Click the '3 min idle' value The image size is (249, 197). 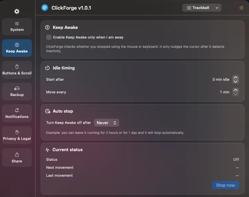coord(221,79)
